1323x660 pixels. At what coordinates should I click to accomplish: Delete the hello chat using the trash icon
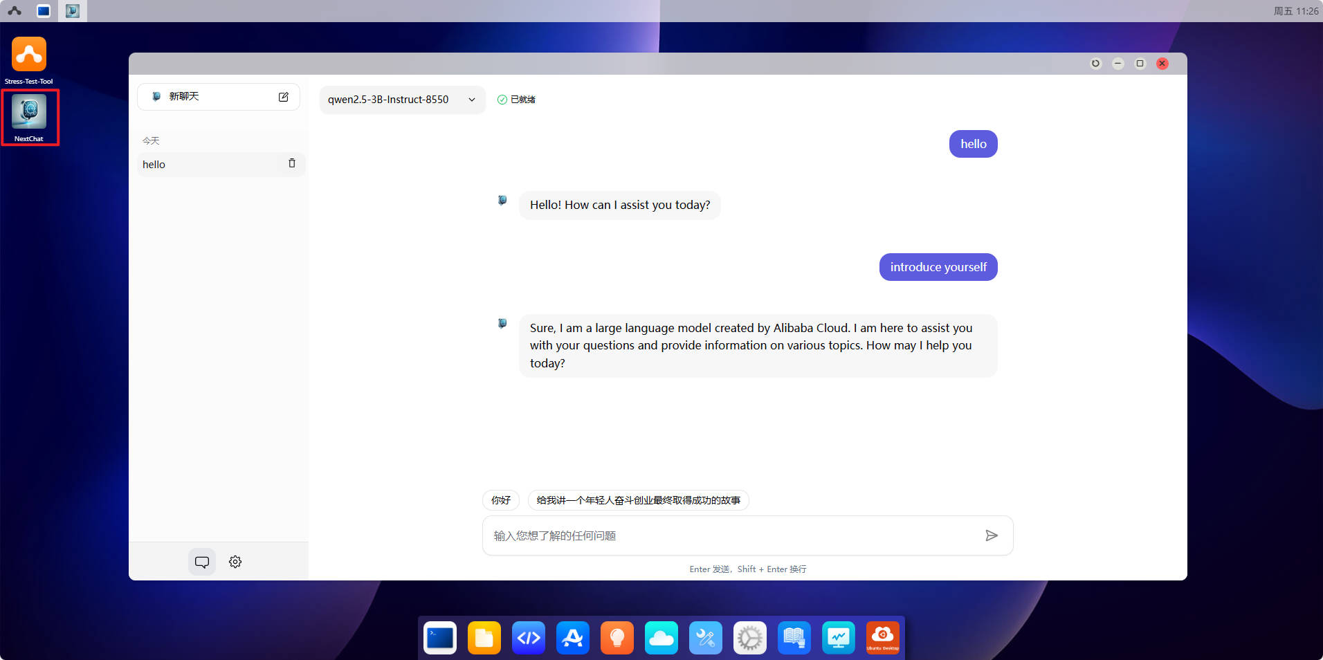(x=291, y=163)
